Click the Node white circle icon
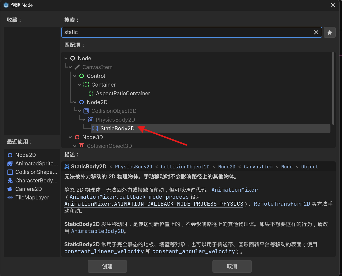Viewport: 342px width, 276px height. pyautogui.click(x=73, y=58)
